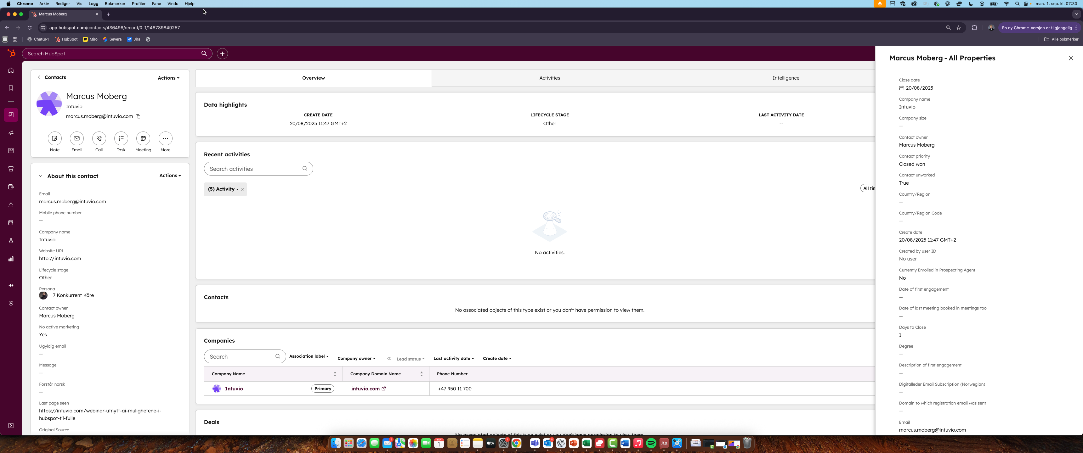Open the CRM contacts icon in sidebar
Viewport: 1083px width, 453px height.
[x=11, y=115]
